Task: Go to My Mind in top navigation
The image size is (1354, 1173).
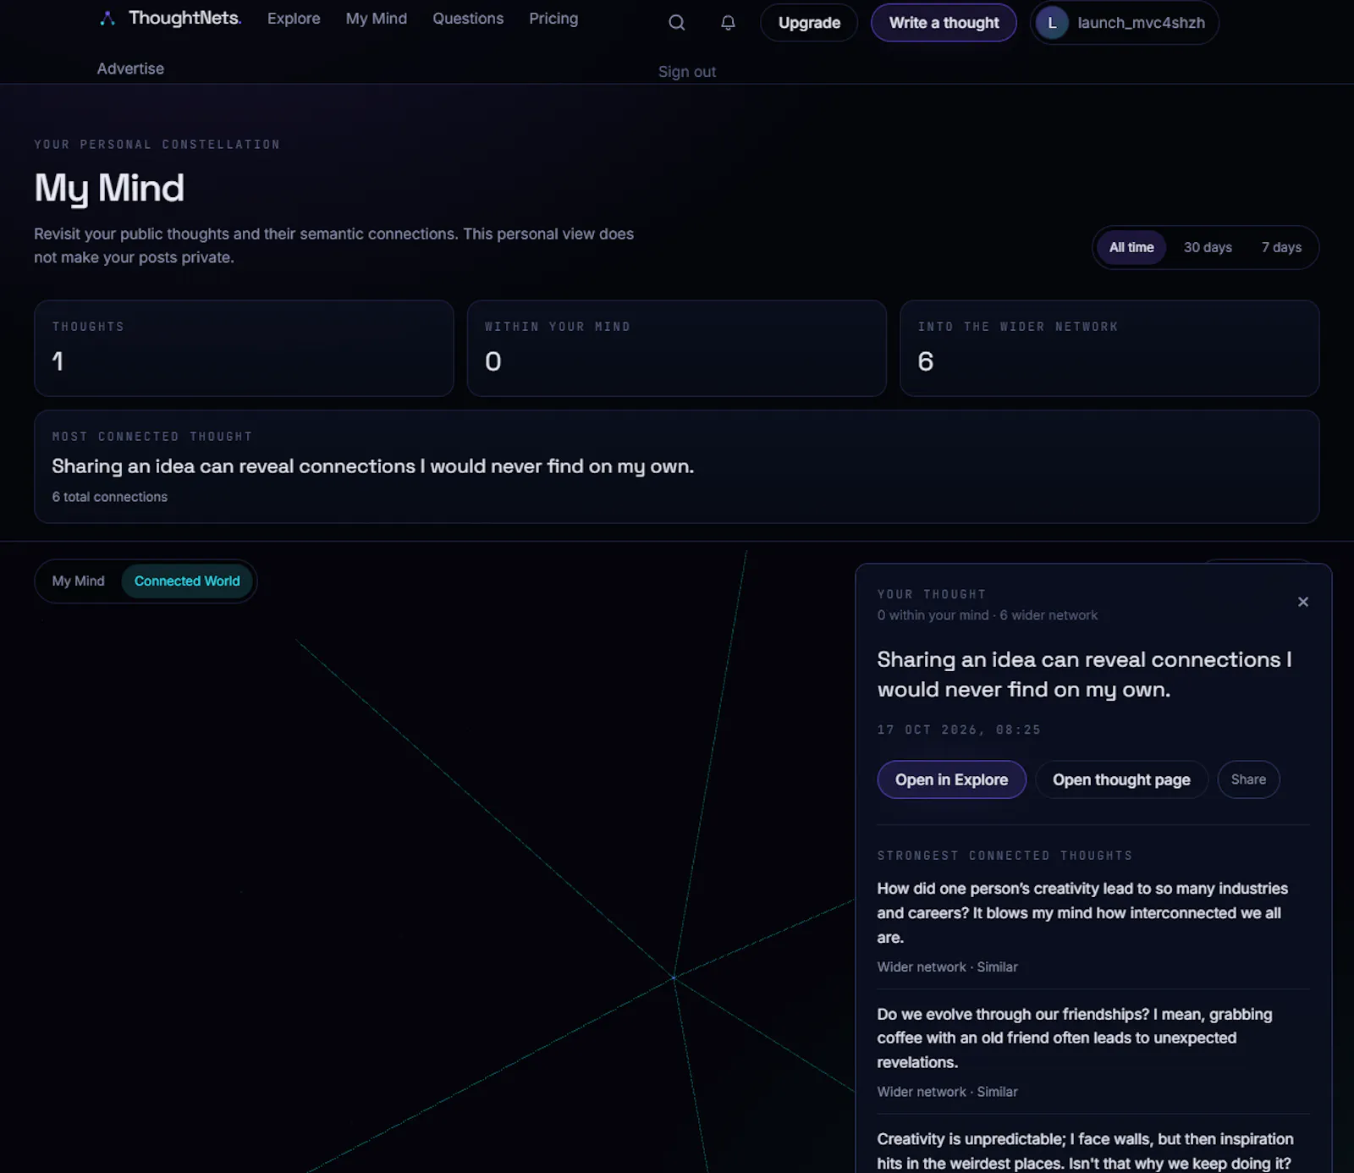Action: [x=377, y=19]
